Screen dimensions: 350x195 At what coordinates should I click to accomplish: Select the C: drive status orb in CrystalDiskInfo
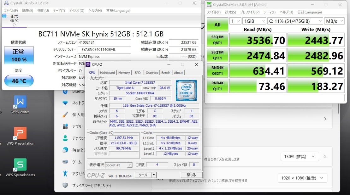point(4,16)
